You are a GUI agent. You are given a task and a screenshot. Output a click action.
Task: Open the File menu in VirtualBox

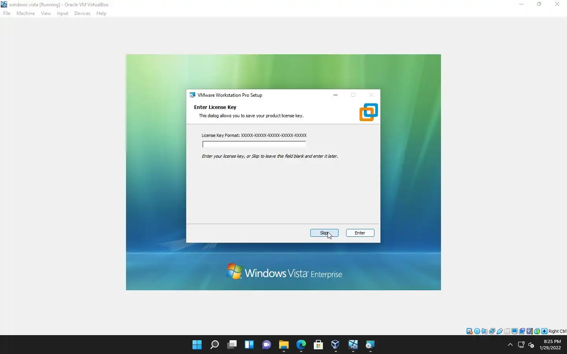[x=7, y=13]
